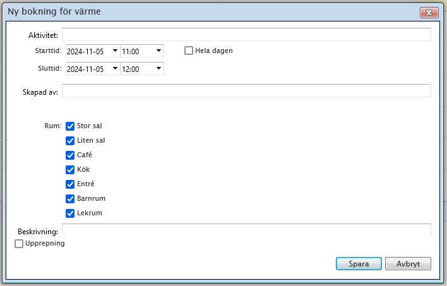
Task: Untick the Entré room checkbox
Action: pos(70,184)
